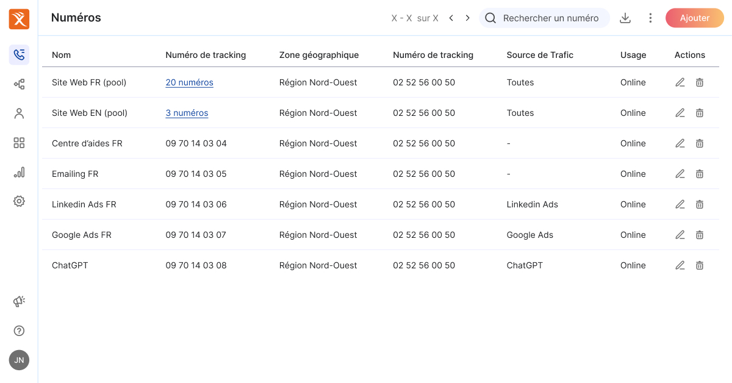Open the analytics chart sidebar icon
Screen dimensions: 732x383
point(19,173)
